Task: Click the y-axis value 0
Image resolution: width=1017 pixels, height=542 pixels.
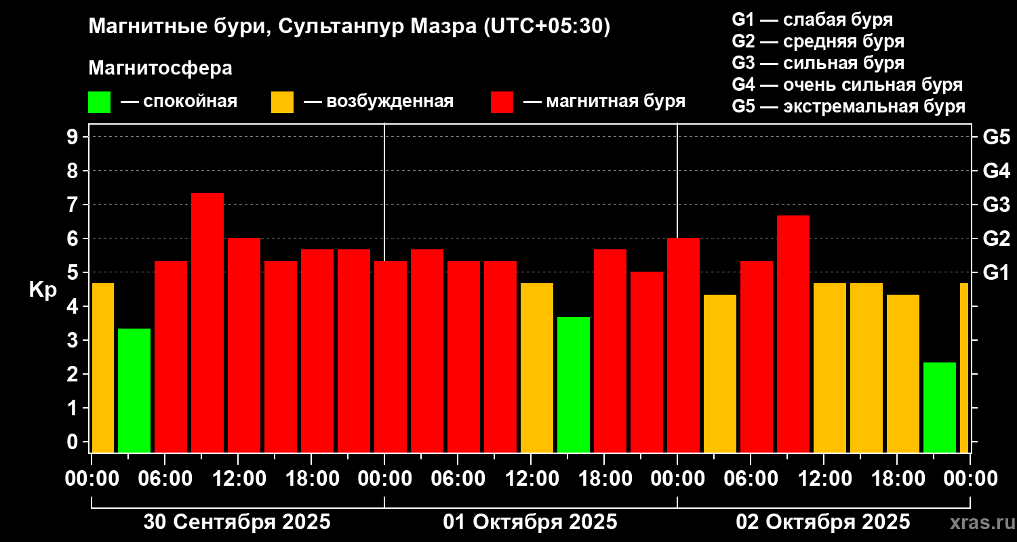Action: pos(73,442)
